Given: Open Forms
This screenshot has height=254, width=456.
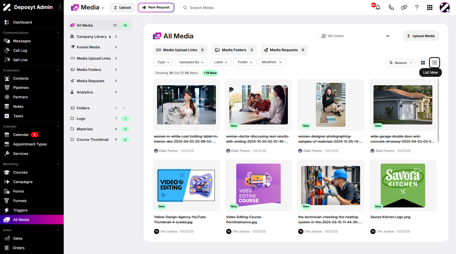Looking at the screenshot, I should pos(32,191).
